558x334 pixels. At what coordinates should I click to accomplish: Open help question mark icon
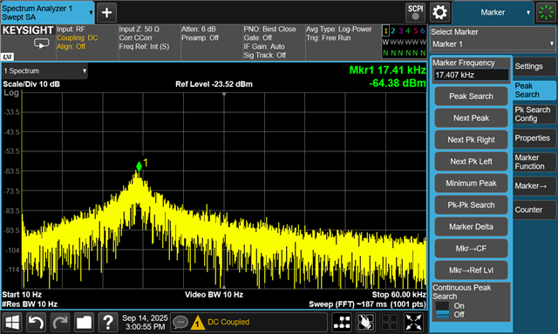[108, 323]
